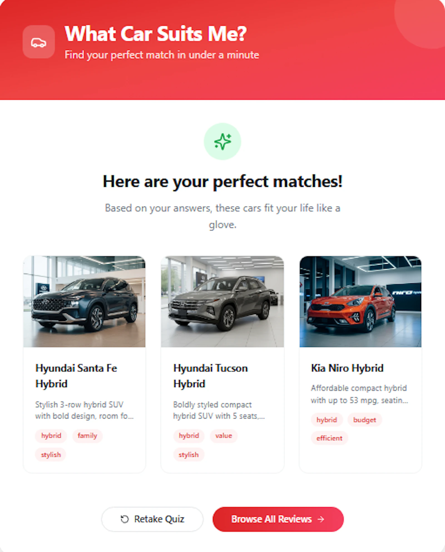Select the Kia Niro Hybrid title
This screenshot has height=552, width=445.
(347, 368)
